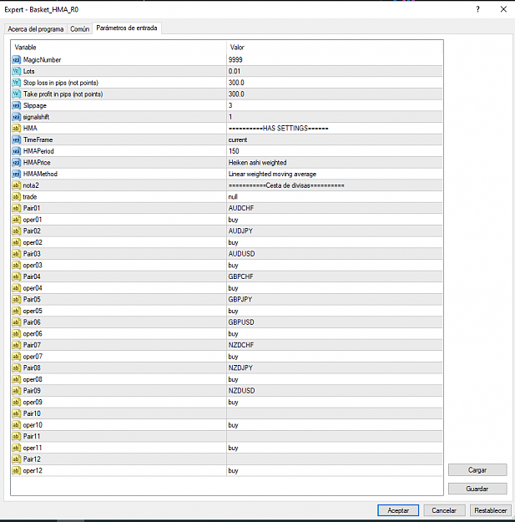Click the Slippage integer type icon
Image resolution: width=515 pixels, height=522 pixels.
[x=17, y=105]
